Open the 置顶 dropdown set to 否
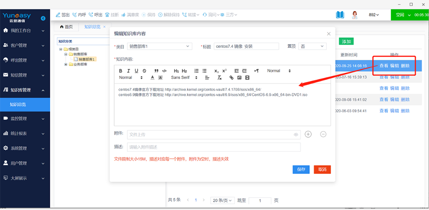This screenshot has width=429, height=210. [x=312, y=46]
